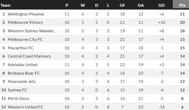
Task: Click the W wins column header
Action: (83, 5)
